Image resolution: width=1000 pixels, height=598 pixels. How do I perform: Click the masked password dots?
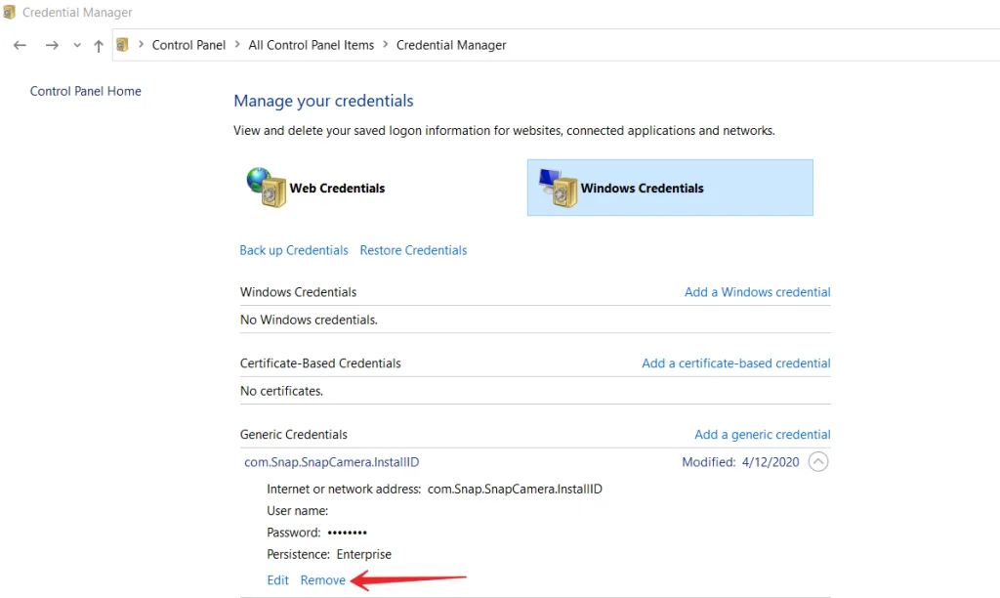pyautogui.click(x=348, y=533)
